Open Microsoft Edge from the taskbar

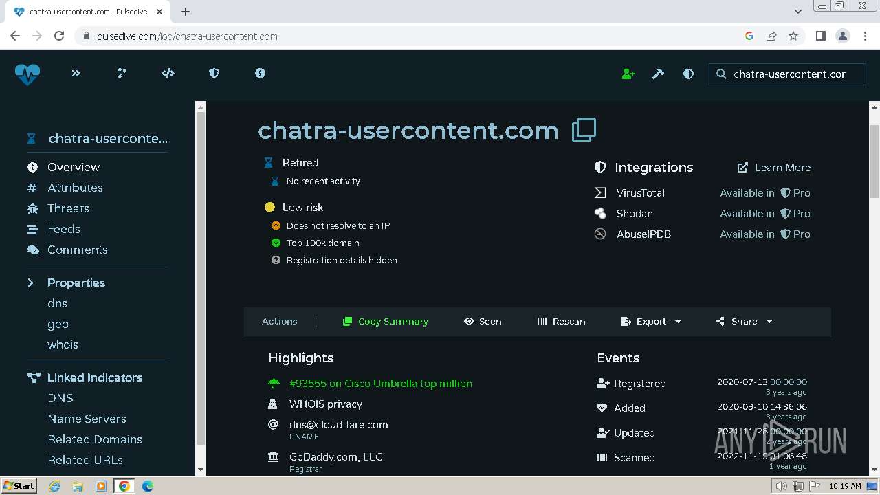coord(147,486)
